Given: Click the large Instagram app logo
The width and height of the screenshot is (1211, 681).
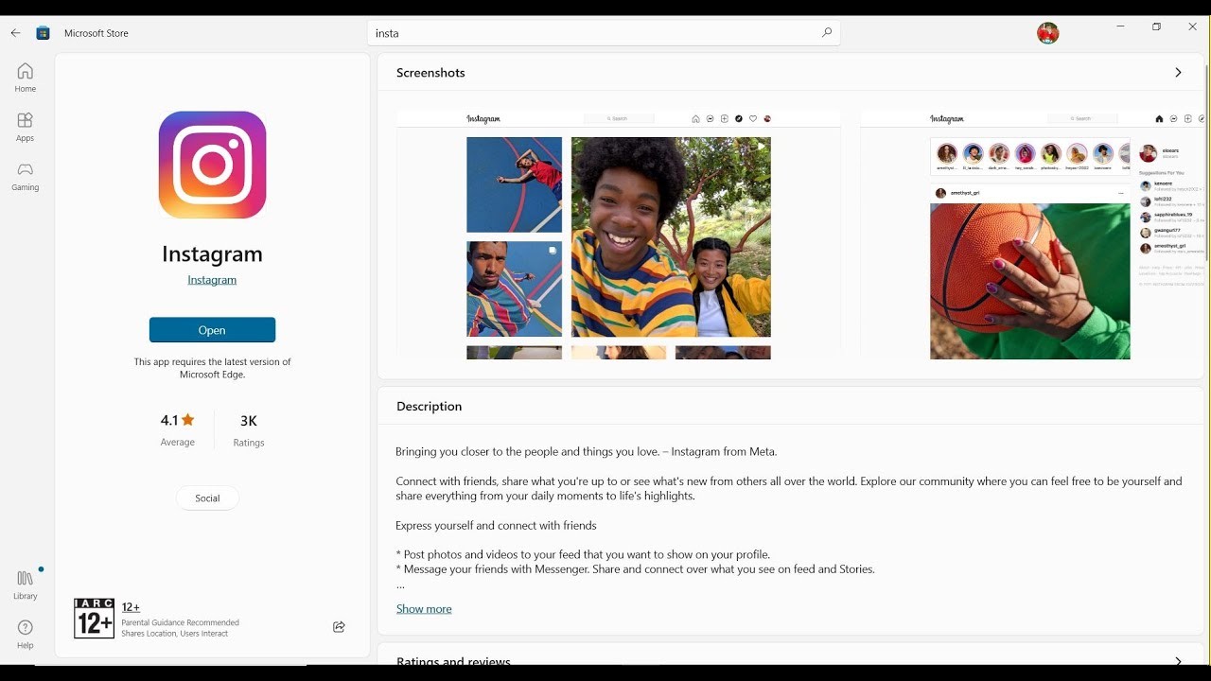Looking at the screenshot, I should (x=212, y=165).
